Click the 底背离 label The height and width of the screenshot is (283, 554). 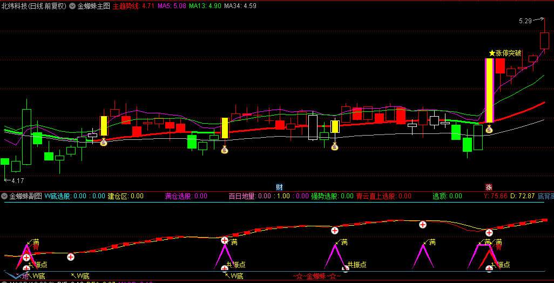point(545,196)
